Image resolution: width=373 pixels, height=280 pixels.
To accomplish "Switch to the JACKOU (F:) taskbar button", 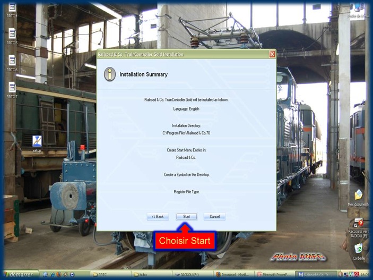I will (x=193, y=275).
